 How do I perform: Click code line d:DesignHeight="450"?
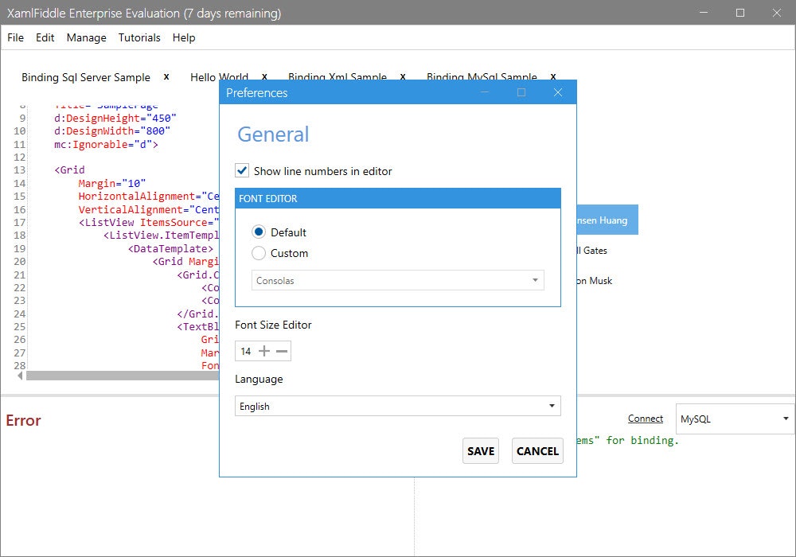115,119
